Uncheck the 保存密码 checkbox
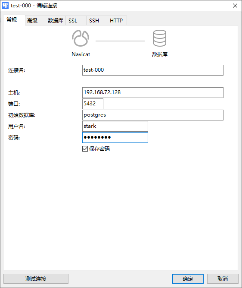The width and height of the screenshot is (242, 288). pyautogui.click(x=85, y=149)
